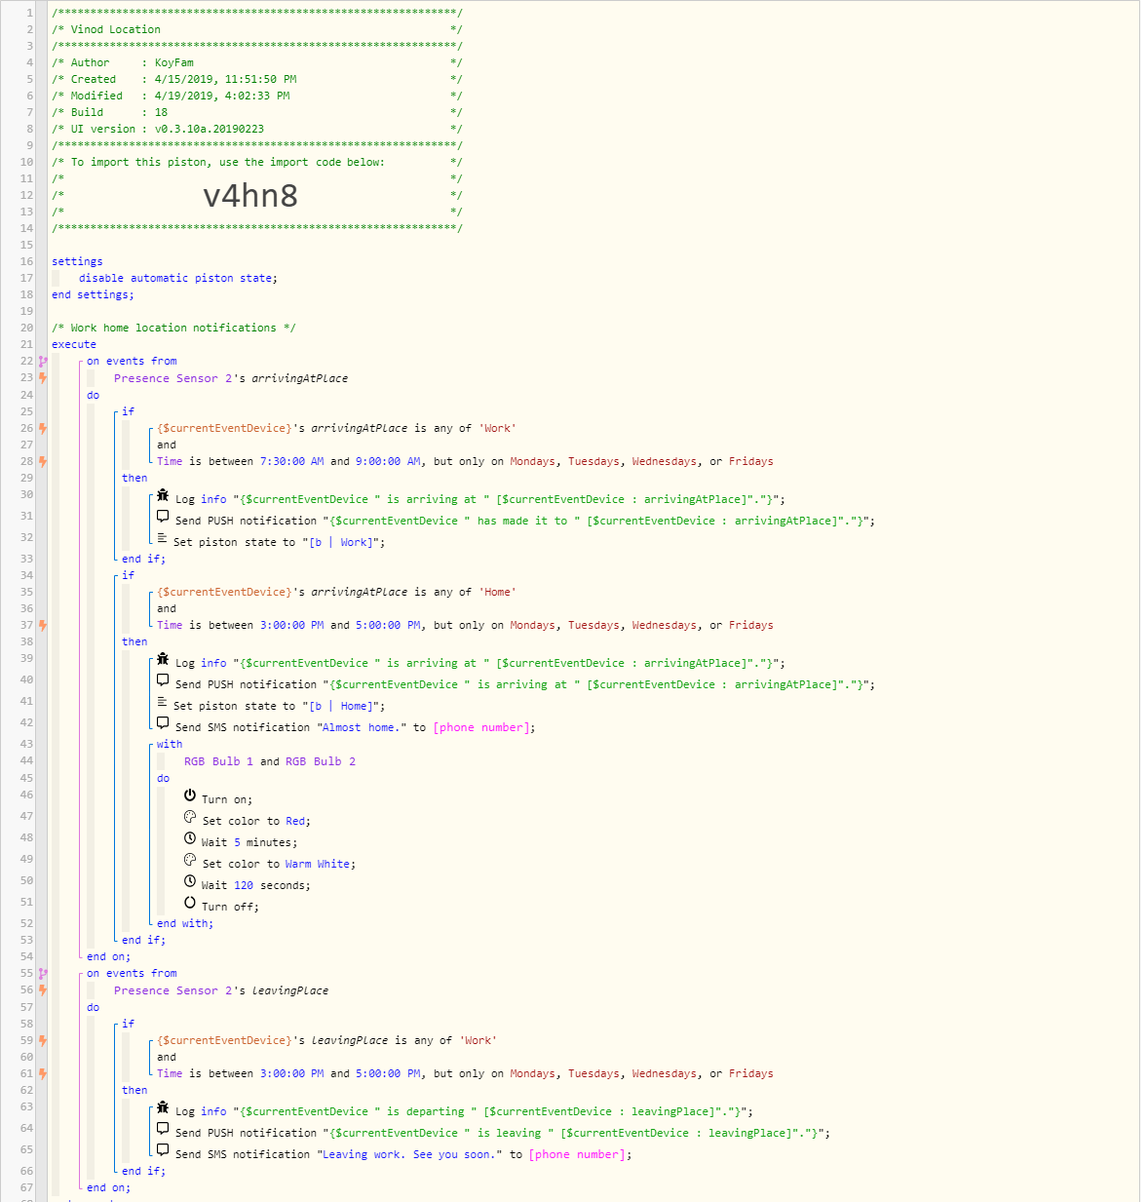Select the import code v4hn8

[x=250, y=196]
